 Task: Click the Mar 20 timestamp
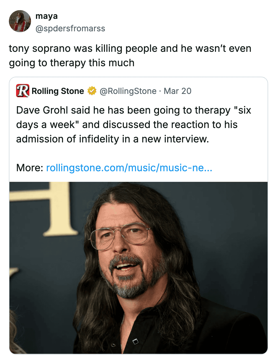pyautogui.click(x=178, y=91)
